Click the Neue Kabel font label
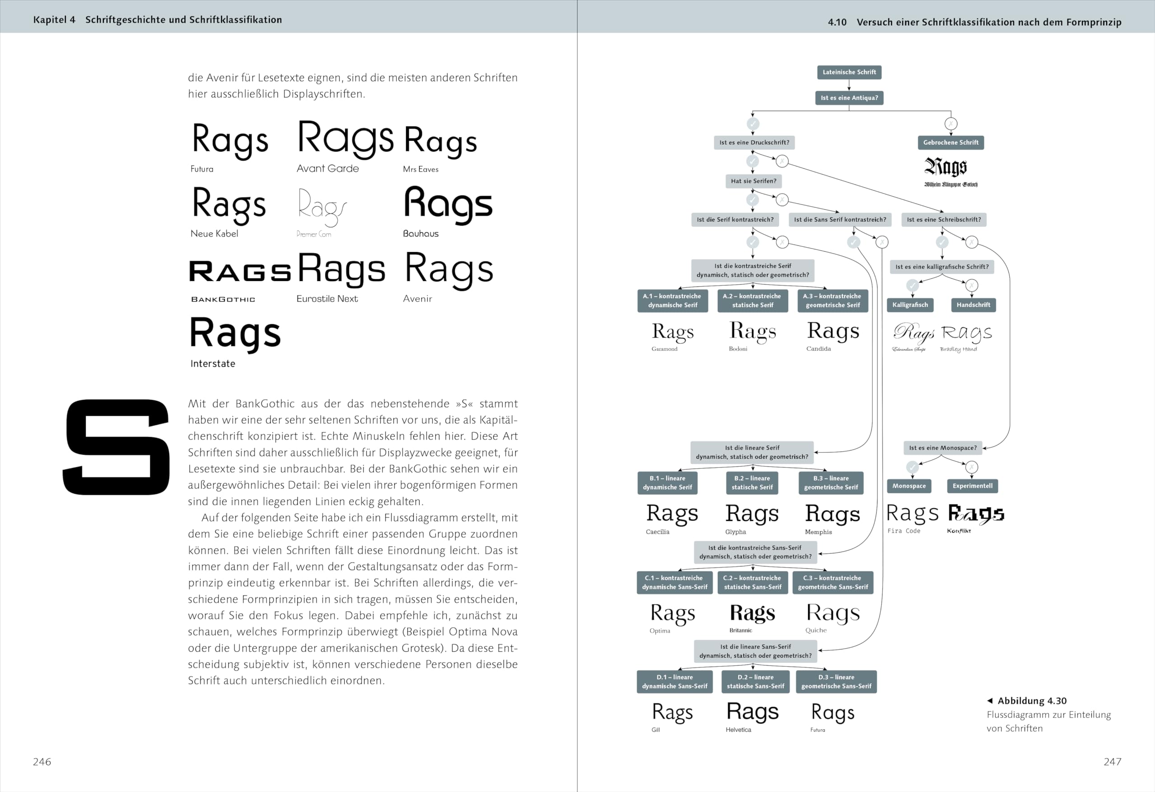Viewport: 1155px width, 792px height. (x=214, y=234)
